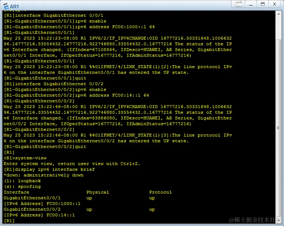Click the window-merge icon beside the minimize button
The width and height of the screenshot is (284, 226).
tap(239, 4)
